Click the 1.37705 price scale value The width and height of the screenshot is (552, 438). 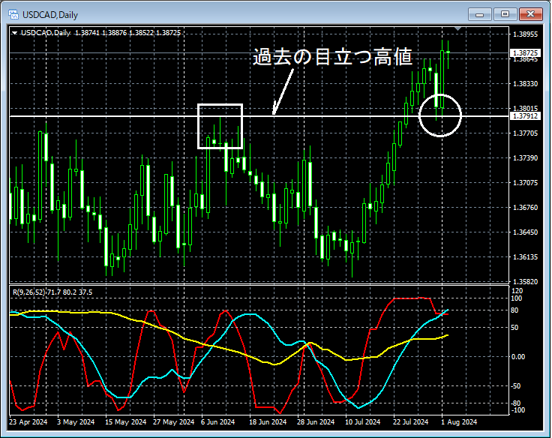(x=525, y=133)
